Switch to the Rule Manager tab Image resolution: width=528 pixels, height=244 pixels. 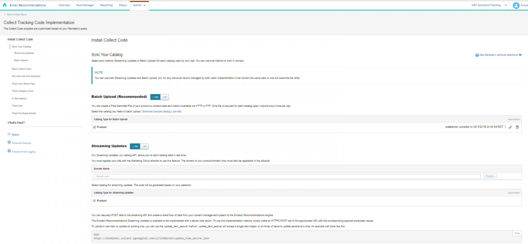pyautogui.click(x=85, y=5)
